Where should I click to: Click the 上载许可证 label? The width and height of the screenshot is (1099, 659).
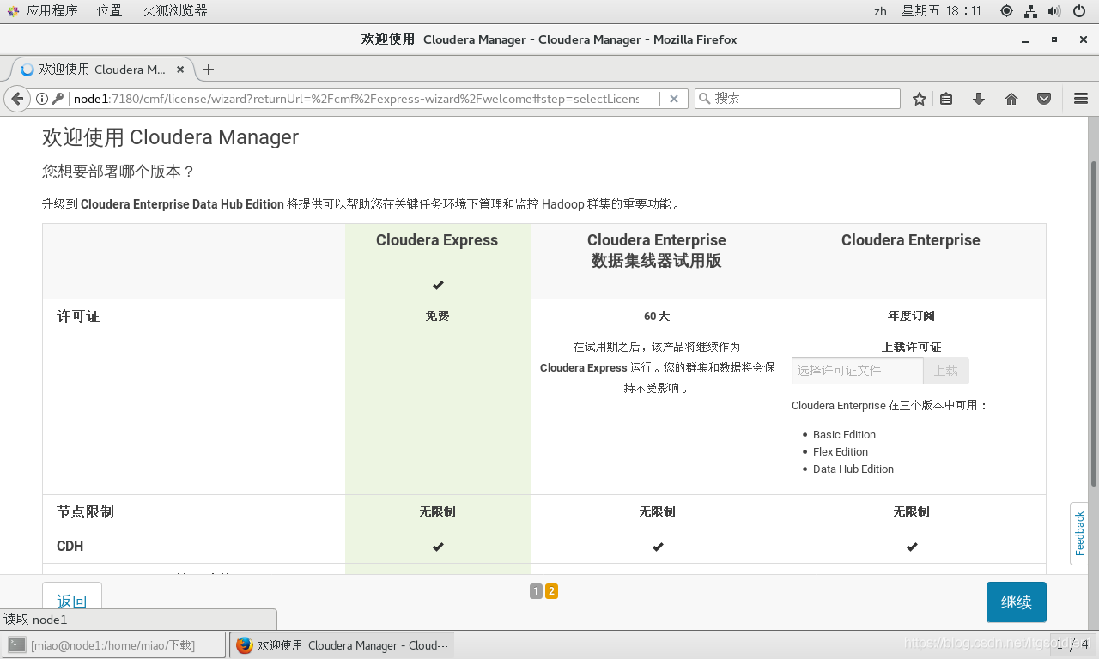(911, 347)
